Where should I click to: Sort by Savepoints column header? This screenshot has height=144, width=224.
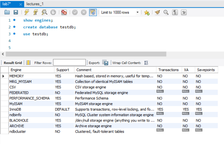(x=206, y=70)
